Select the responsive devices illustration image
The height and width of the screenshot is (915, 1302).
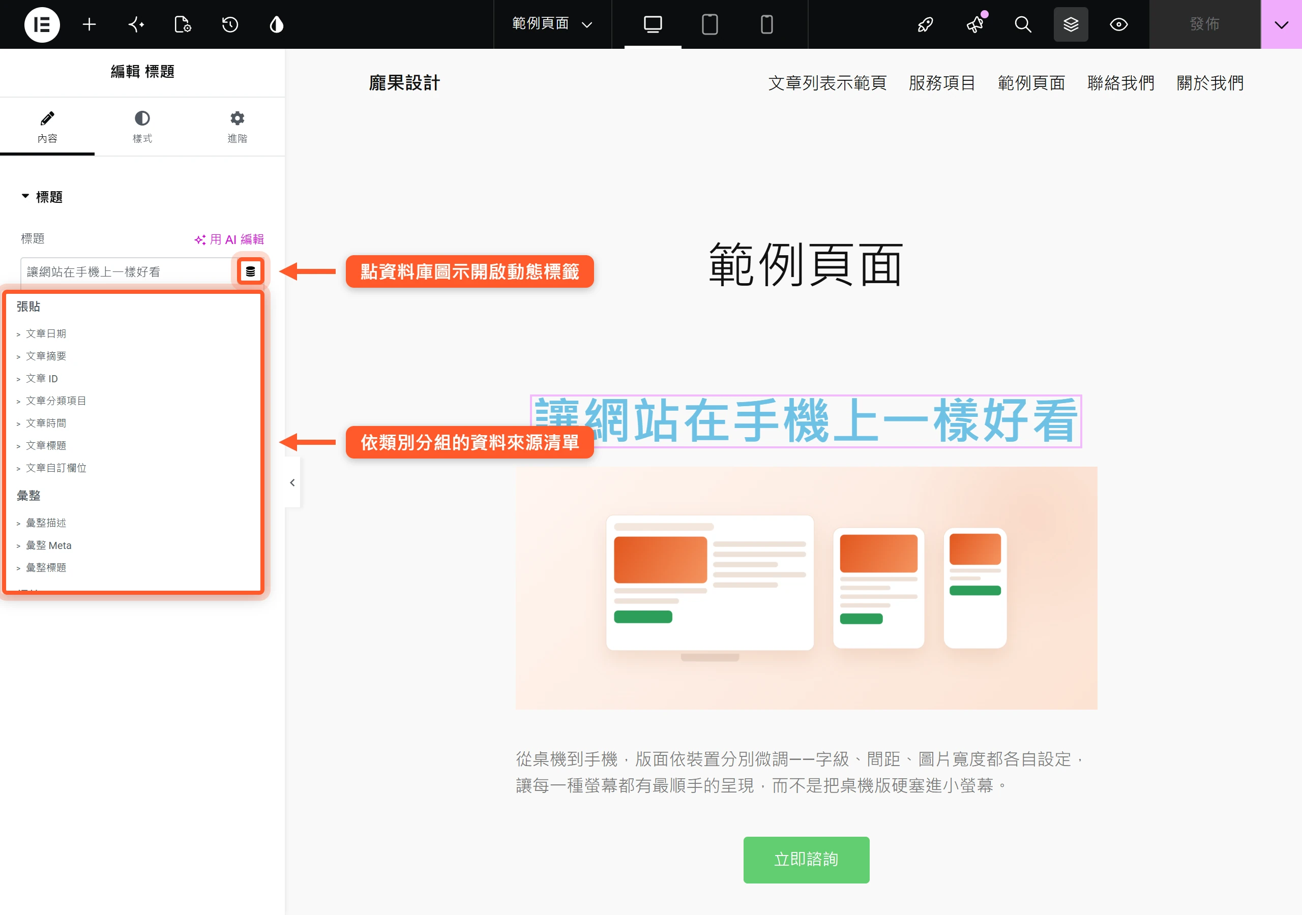pos(807,588)
